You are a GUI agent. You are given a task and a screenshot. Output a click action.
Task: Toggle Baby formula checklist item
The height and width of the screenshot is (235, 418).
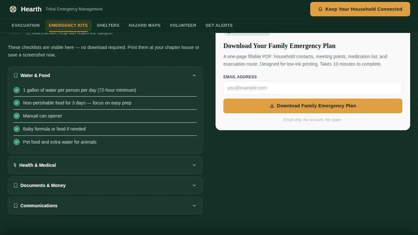pyautogui.click(x=17, y=129)
